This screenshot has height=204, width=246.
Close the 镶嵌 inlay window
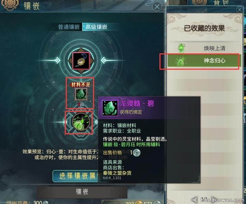pyautogui.click(x=157, y=6)
